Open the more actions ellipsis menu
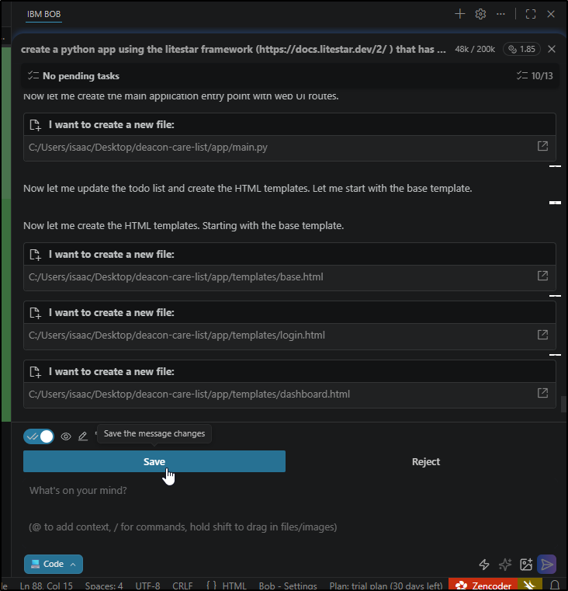 click(500, 14)
